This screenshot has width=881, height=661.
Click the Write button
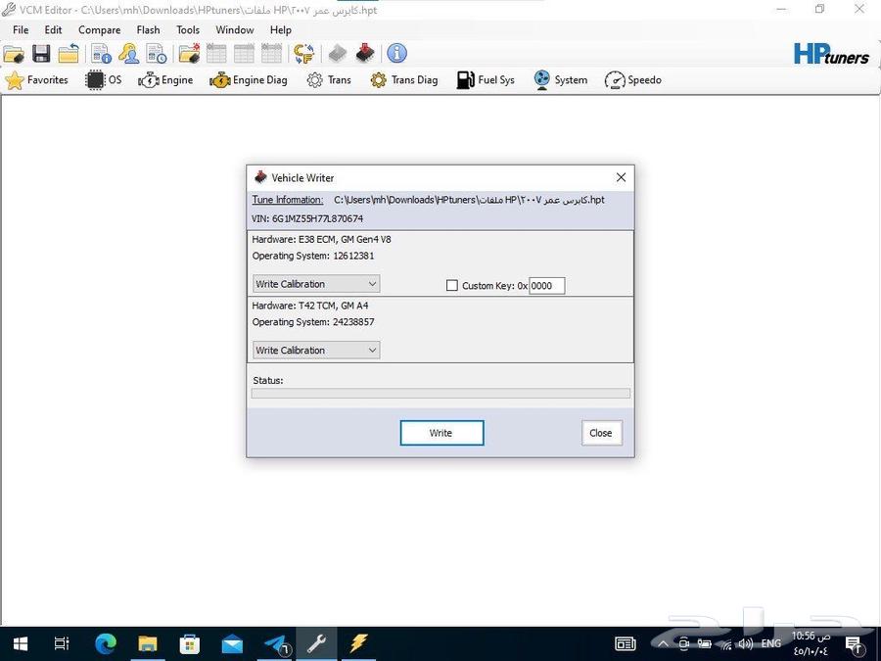click(441, 433)
